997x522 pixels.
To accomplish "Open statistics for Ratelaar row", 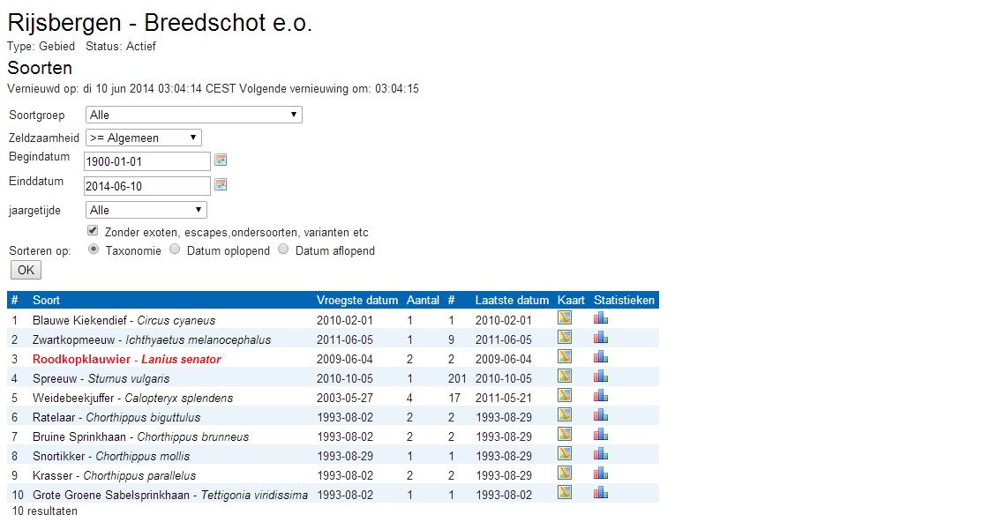I will (600, 414).
